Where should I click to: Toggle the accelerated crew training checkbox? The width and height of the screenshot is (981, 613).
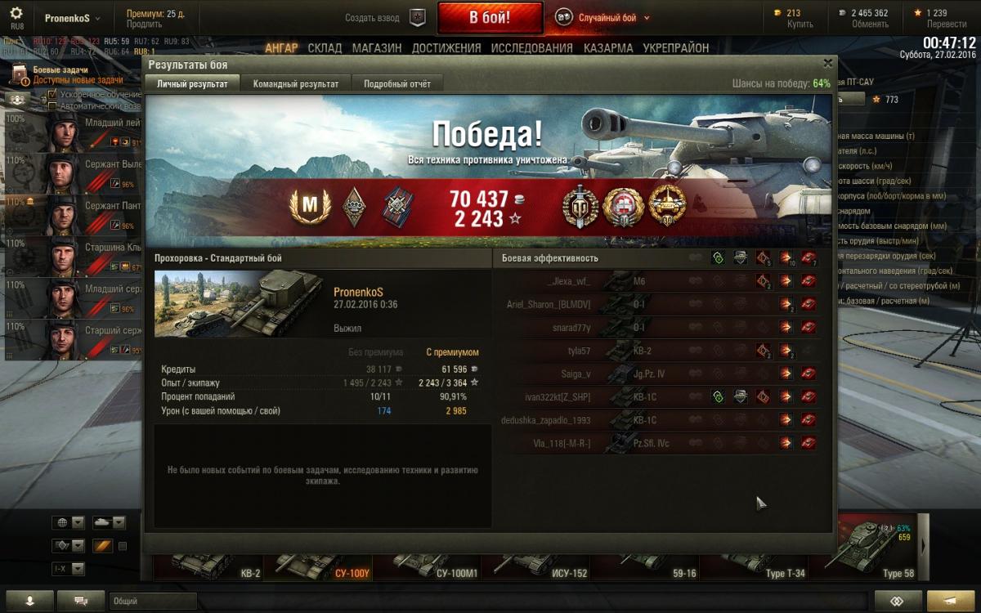pos(53,95)
